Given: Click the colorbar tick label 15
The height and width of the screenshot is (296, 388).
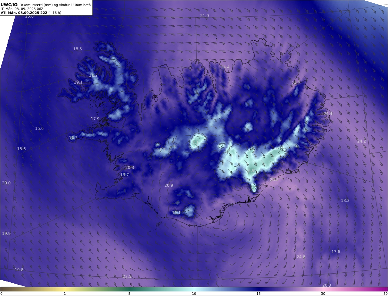Looking at the screenshot, I should [259, 294].
